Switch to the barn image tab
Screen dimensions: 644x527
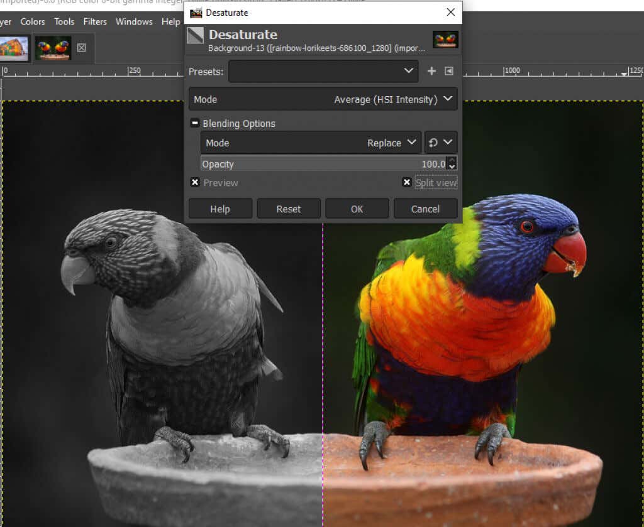[x=13, y=47]
